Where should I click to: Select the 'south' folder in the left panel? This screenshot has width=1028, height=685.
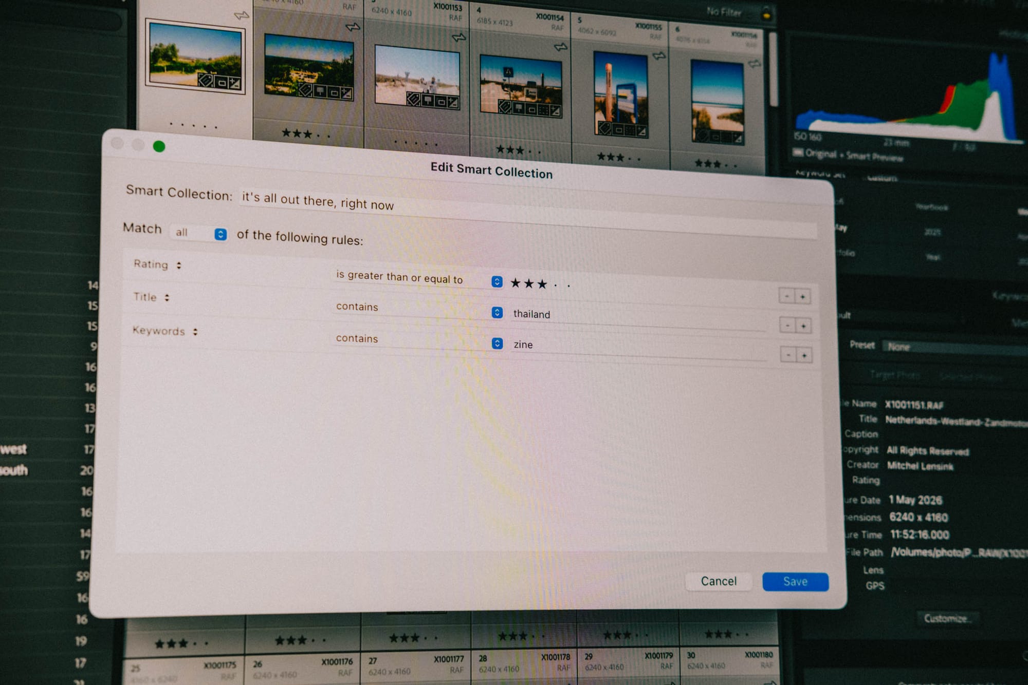click(14, 470)
